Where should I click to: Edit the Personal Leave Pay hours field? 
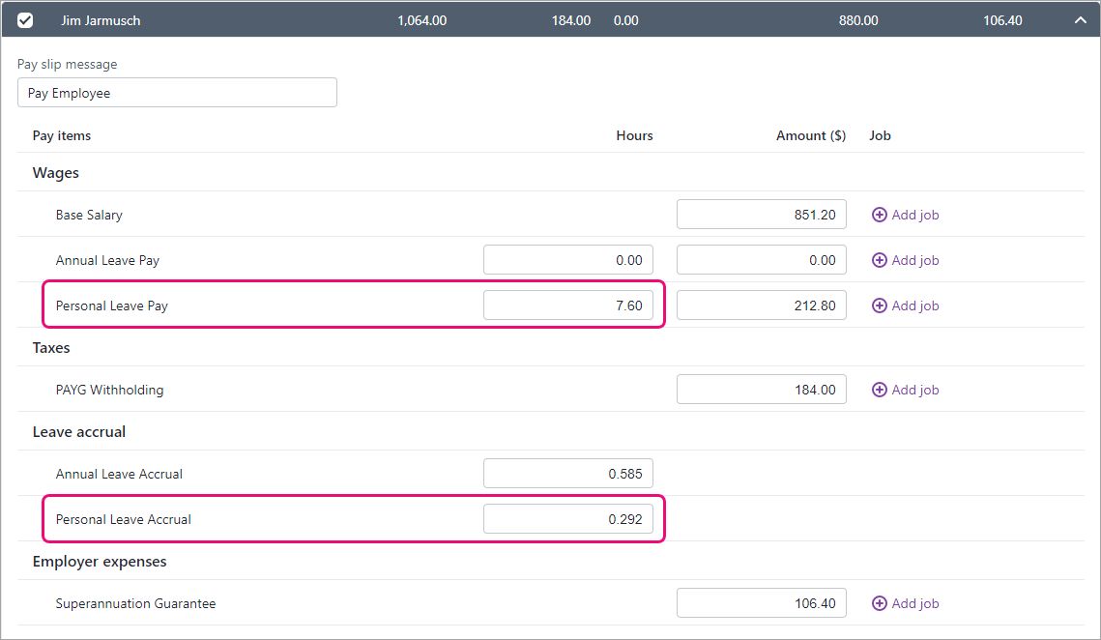(567, 305)
